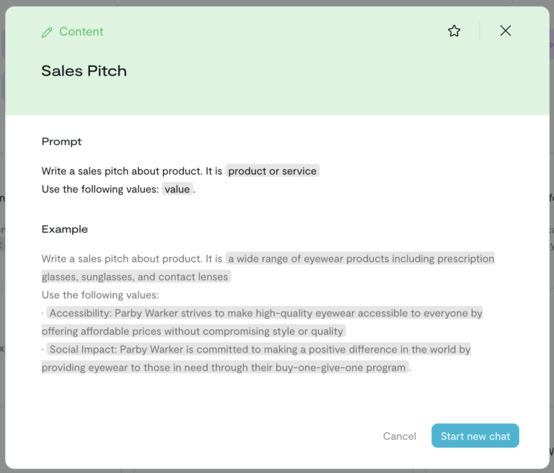The image size is (554, 473).
Task: Select the green Content category label
Action: coord(81,32)
